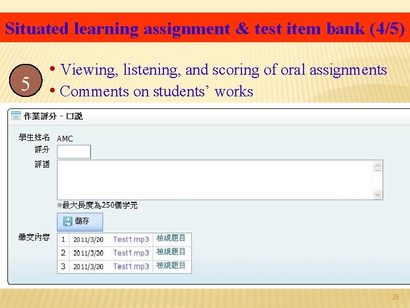This screenshot has width=410, height=308.
Task: Select the 2011/3/20 date in row 1
Action: pyautogui.click(x=88, y=240)
